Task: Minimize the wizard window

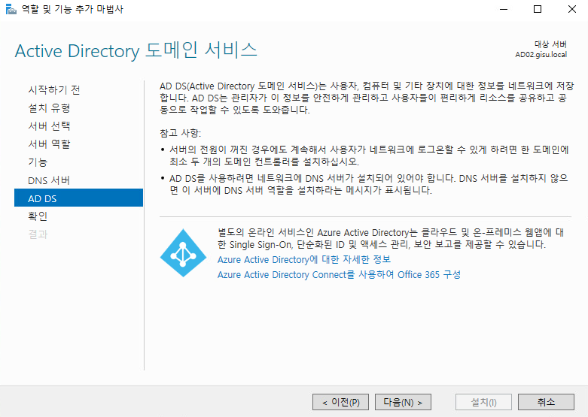Action: click(504, 9)
